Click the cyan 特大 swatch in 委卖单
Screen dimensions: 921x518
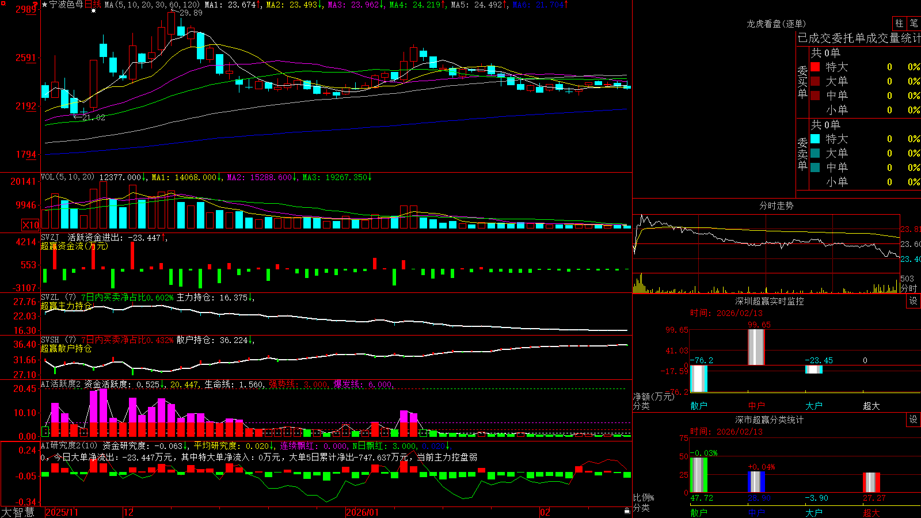click(815, 139)
